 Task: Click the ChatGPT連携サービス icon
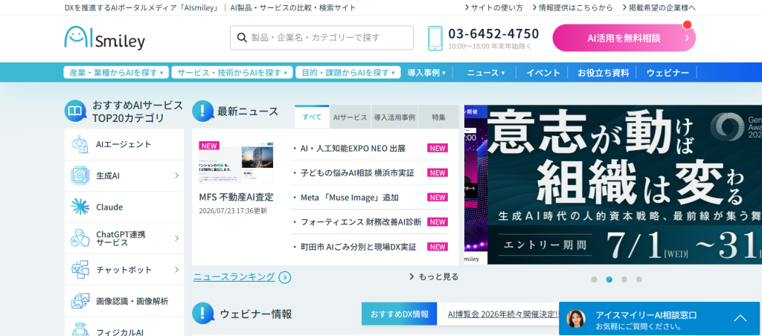point(80,239)
